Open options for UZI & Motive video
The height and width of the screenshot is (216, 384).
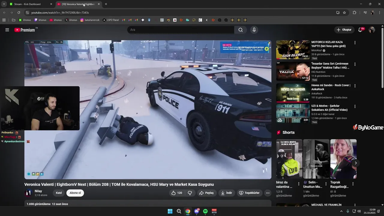coord(355,106)
